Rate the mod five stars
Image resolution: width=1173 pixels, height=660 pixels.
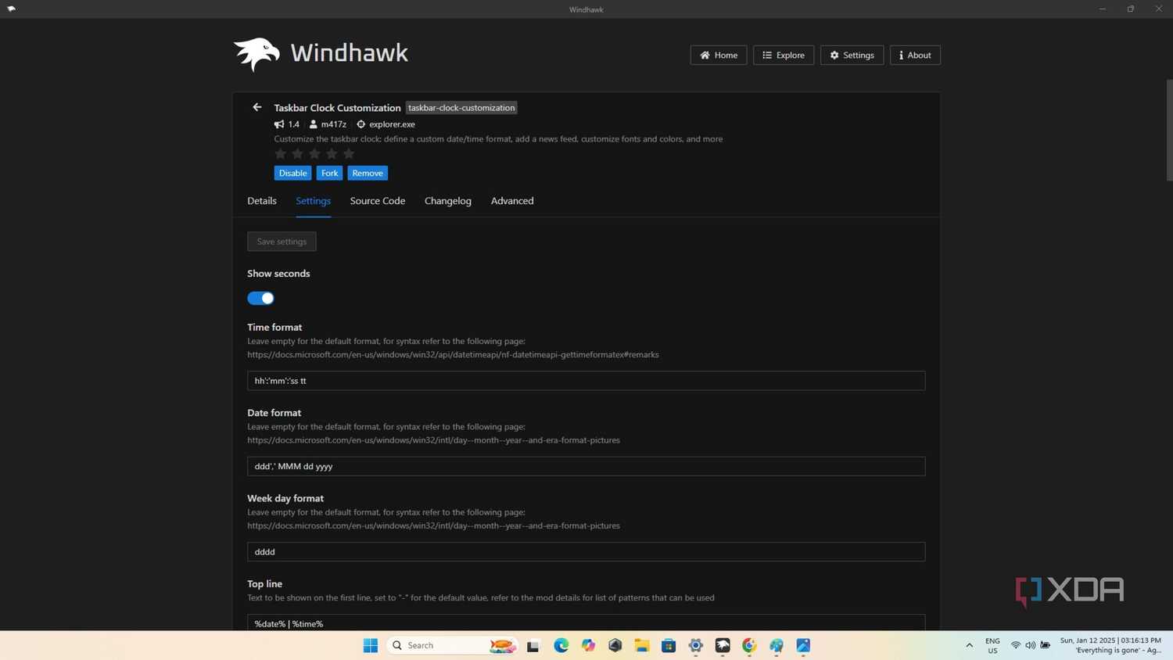[x=349, y=154]
